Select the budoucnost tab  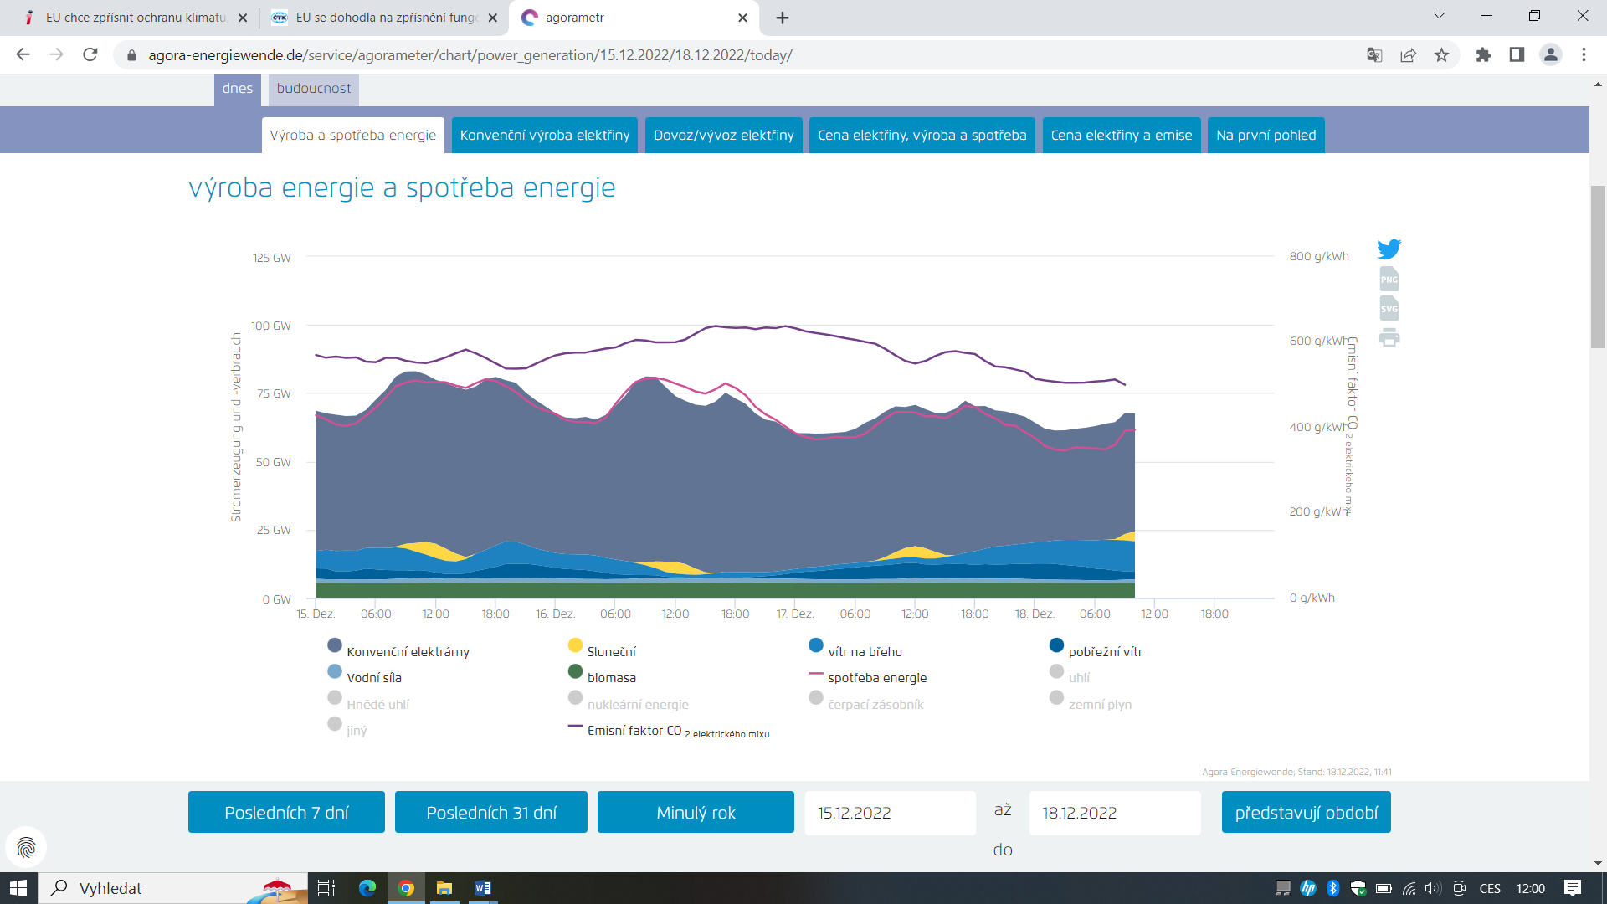314,89
